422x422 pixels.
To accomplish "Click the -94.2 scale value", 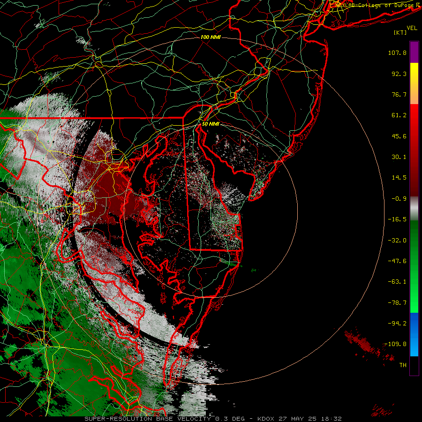I will click(x=397, y=324).
